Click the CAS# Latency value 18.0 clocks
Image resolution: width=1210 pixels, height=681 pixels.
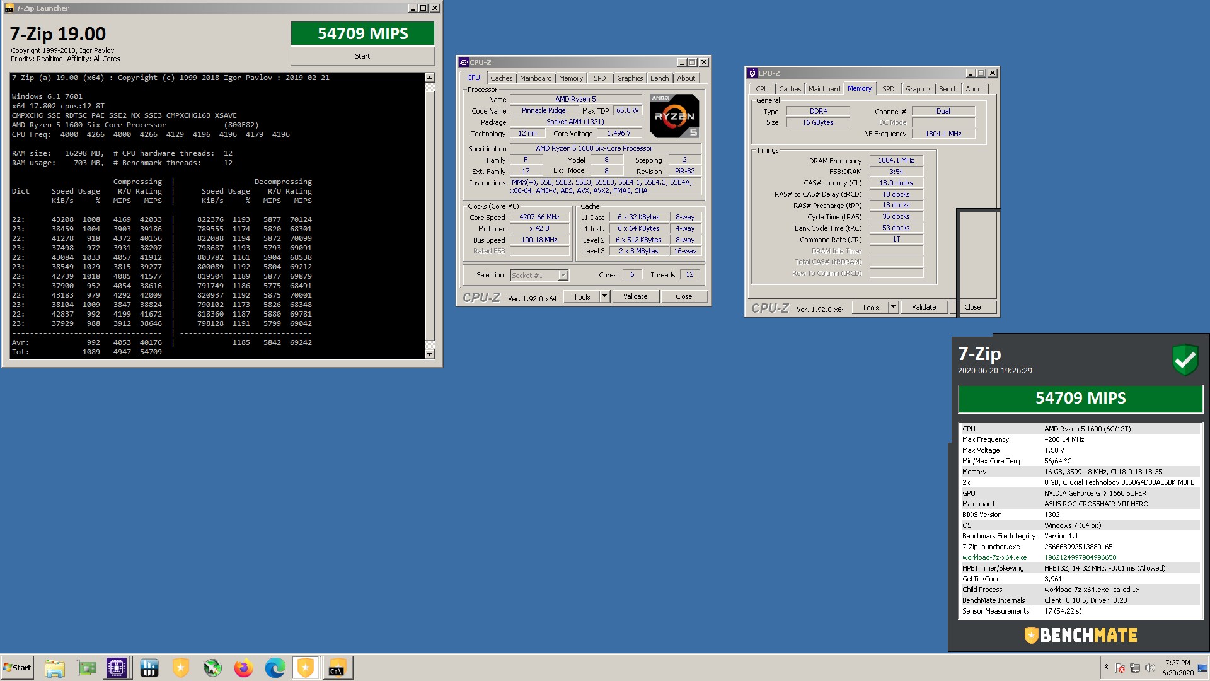[896, 183]
